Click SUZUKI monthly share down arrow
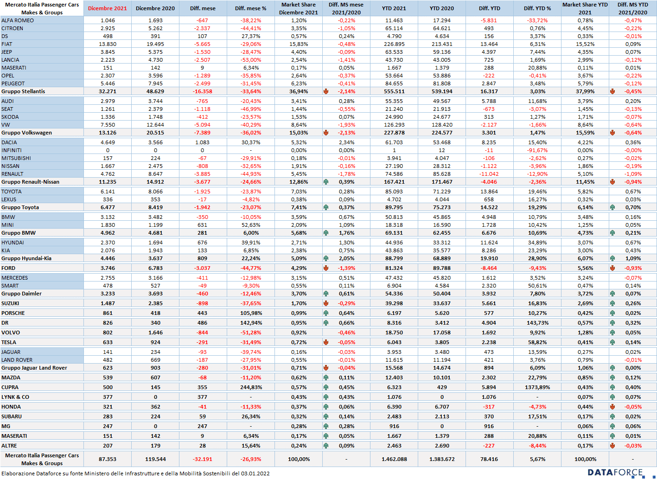The image size is (657, 480). point(326,303)
